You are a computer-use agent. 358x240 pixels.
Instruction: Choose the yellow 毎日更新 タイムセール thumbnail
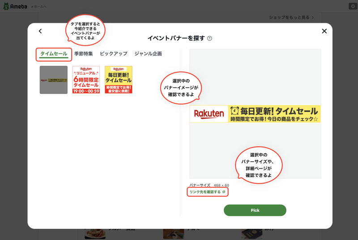pos(119,80)
